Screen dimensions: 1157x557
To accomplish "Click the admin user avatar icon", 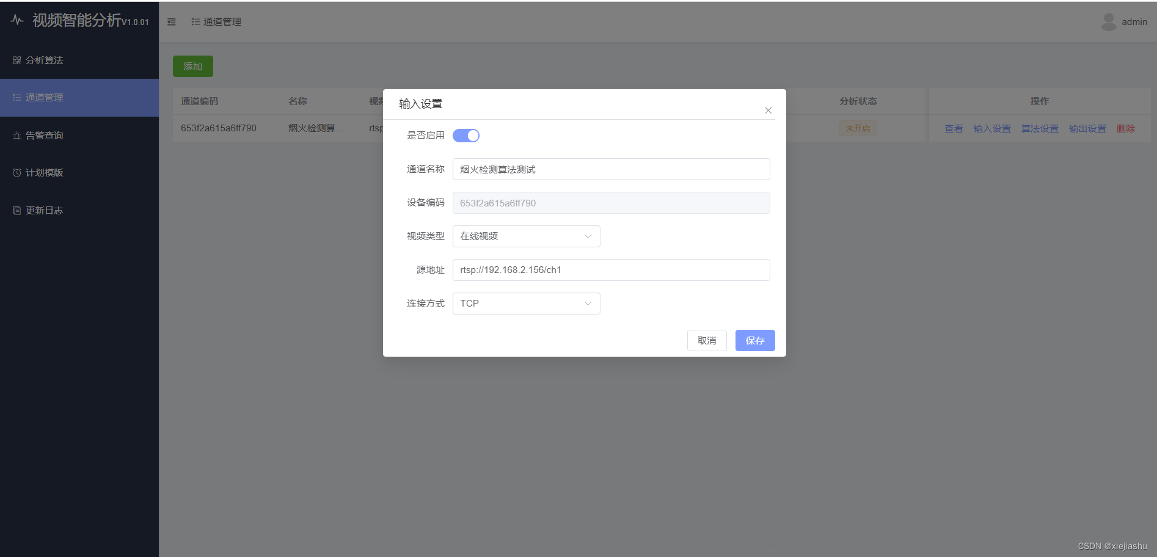I will point(1109,22).
